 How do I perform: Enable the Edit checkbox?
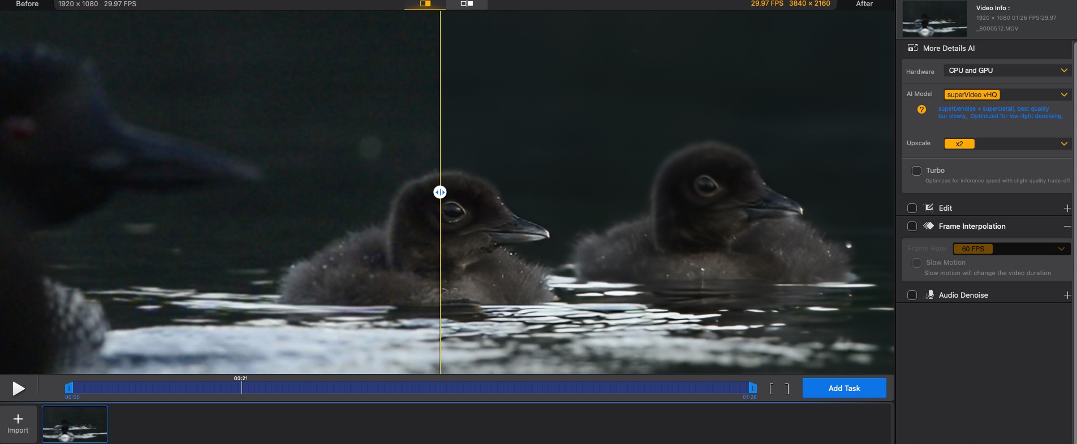tap(912, 208)
